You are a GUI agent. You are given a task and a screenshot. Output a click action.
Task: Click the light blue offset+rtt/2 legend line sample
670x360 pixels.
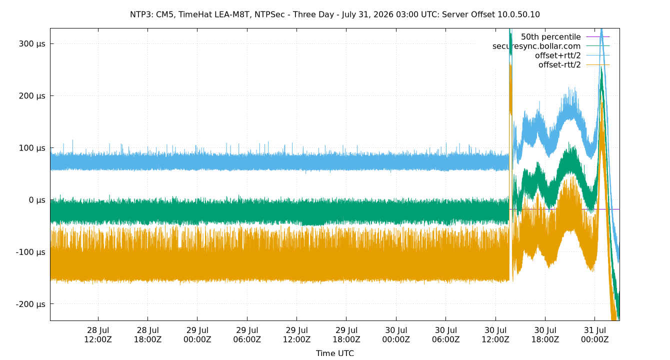[x=598, y=55]
